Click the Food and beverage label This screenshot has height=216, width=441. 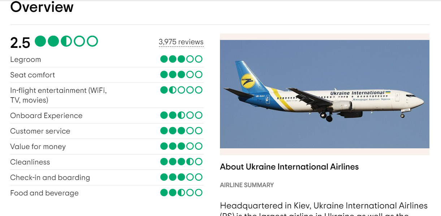[x=44, y=193]
